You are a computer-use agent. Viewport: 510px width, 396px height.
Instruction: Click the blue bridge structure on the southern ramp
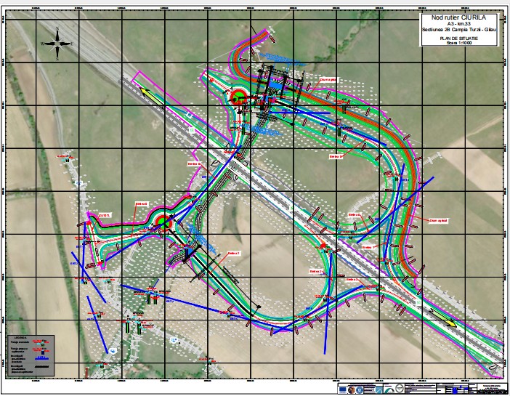point(188,254)
